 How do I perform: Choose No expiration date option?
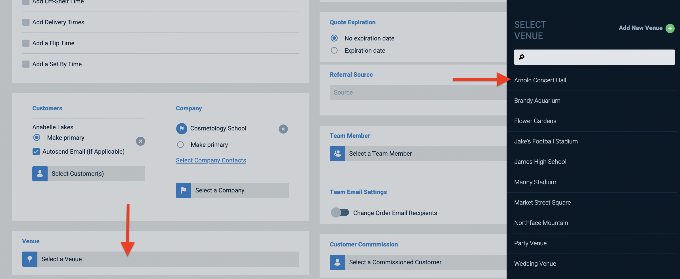coord(334,38)
